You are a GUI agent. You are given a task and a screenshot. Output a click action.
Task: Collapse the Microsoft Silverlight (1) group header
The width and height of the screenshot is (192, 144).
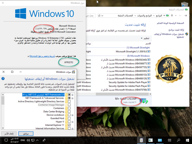138,47
